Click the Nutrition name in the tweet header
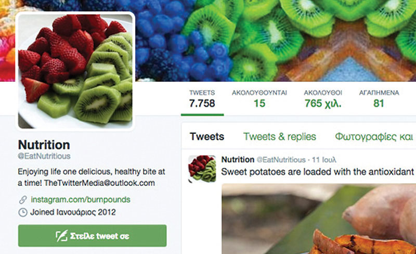416x254 pixels. pyautogui.click(x=238, y=159)
